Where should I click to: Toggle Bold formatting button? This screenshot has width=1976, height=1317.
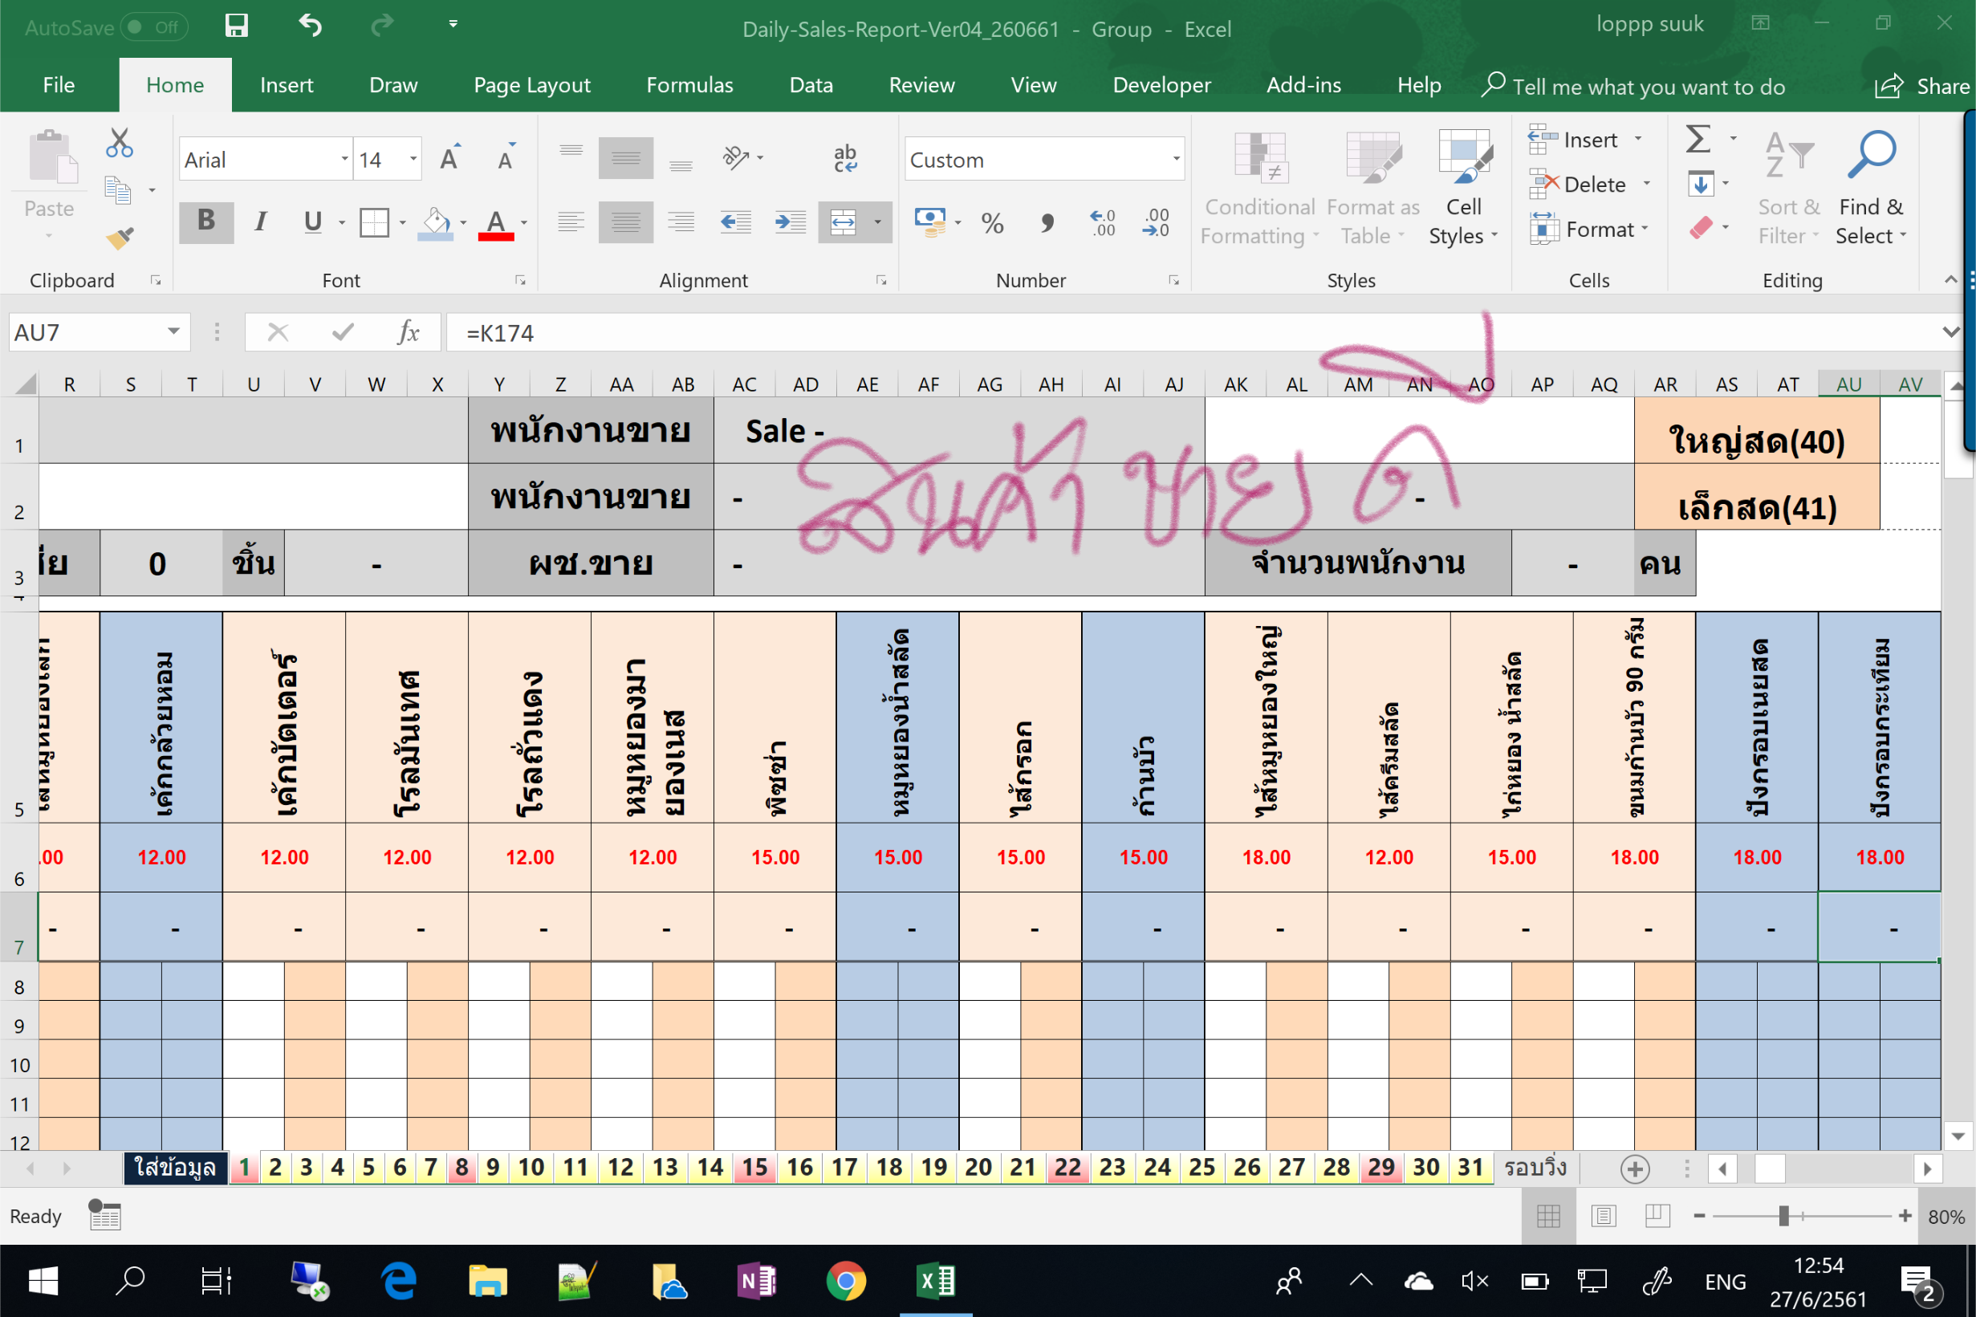pyautogui.click(x=205, y=221)
